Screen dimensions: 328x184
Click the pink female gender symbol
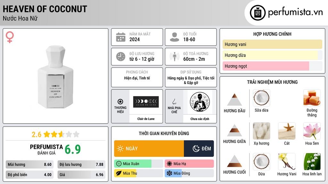[10, 37]
